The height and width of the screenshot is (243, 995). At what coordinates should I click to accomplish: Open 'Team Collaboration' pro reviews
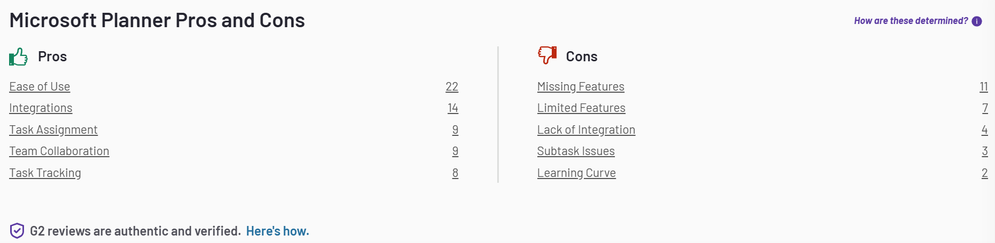(x=59, y=151)
